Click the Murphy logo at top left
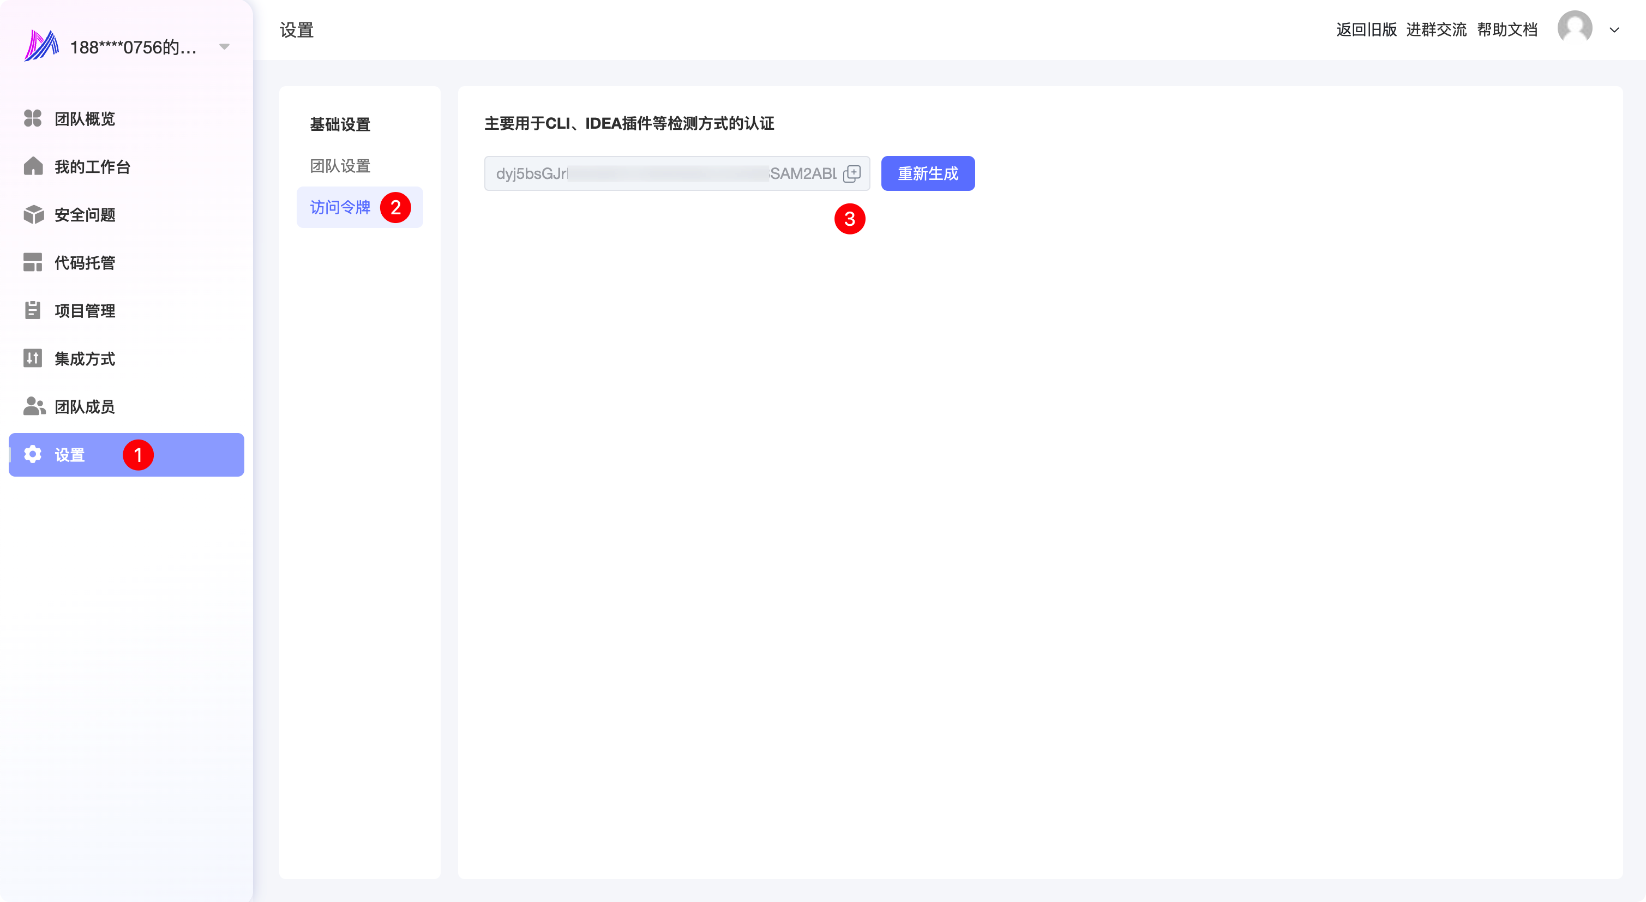This screenshot has height=902, width=1646. click(41, 46)
